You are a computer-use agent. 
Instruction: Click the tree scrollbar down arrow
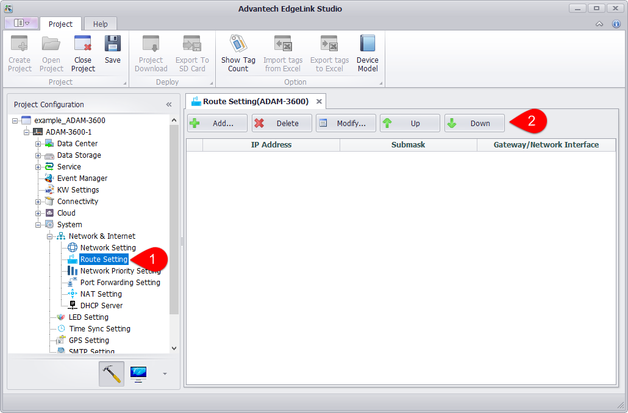174,348
